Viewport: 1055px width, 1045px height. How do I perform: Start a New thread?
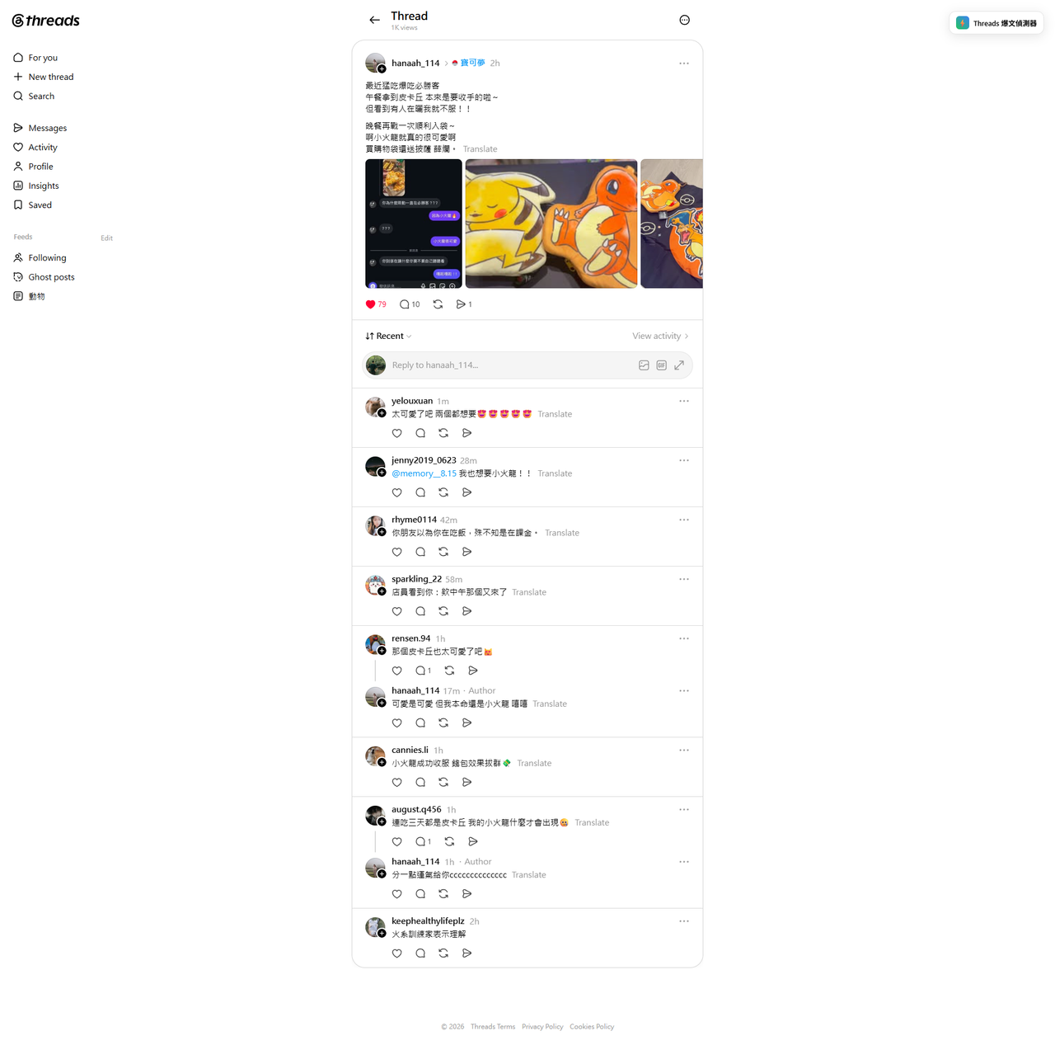[x=44, y=77]
